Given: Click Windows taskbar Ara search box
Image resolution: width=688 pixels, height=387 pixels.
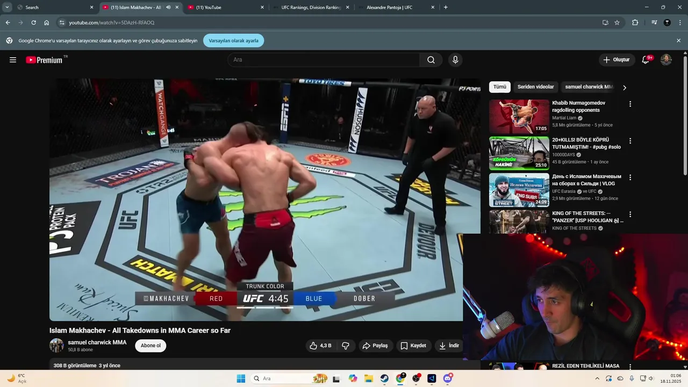Looking at the screenshot, I should 290,378.
